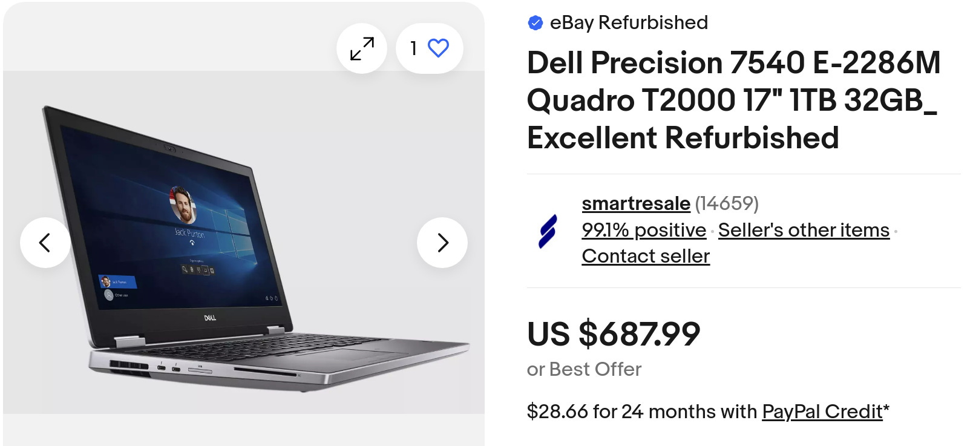Show the previous product image
The height and width of the screenshot is (446, 973).
[x=45, y=243]
